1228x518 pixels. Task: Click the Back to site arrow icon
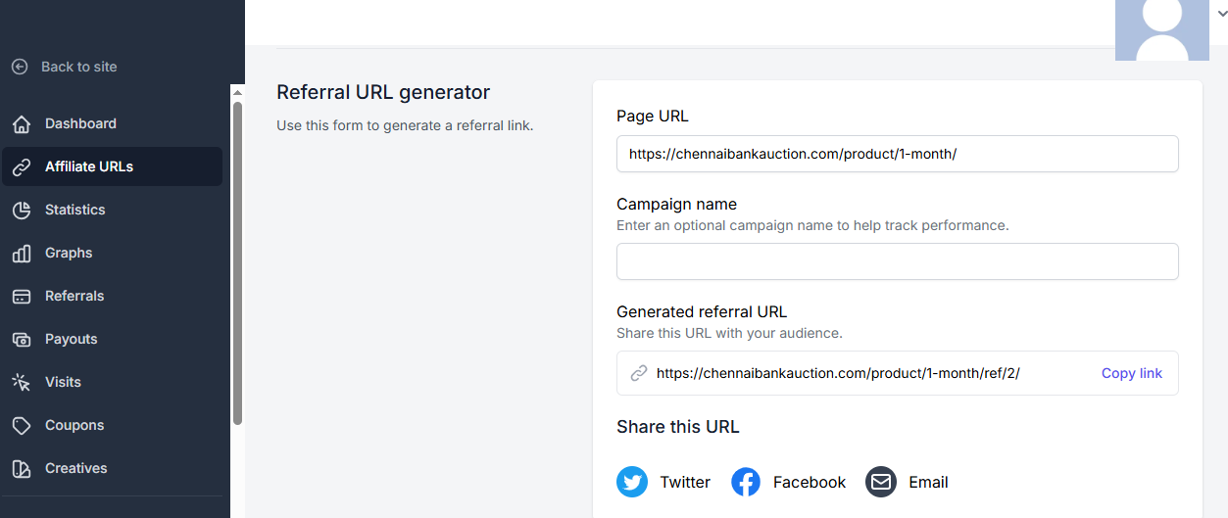click(x=20, y=67)
